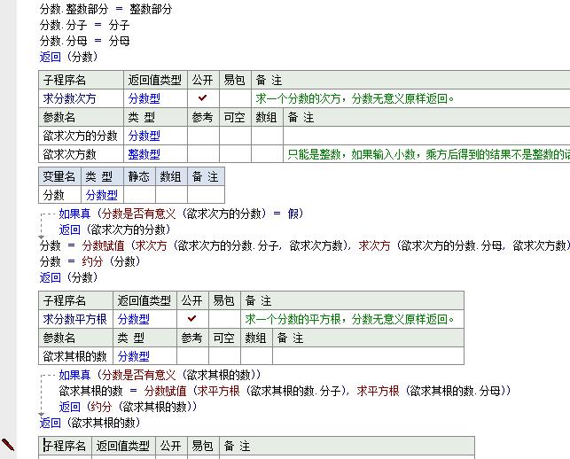
Task: Click 数组 cell for 欲求其根的数 parameter
Action: pyautogui.click(x=256, y=356)
